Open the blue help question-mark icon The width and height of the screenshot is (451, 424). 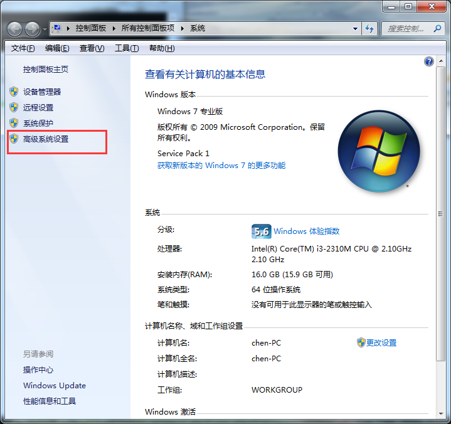[x=428, y=61]
